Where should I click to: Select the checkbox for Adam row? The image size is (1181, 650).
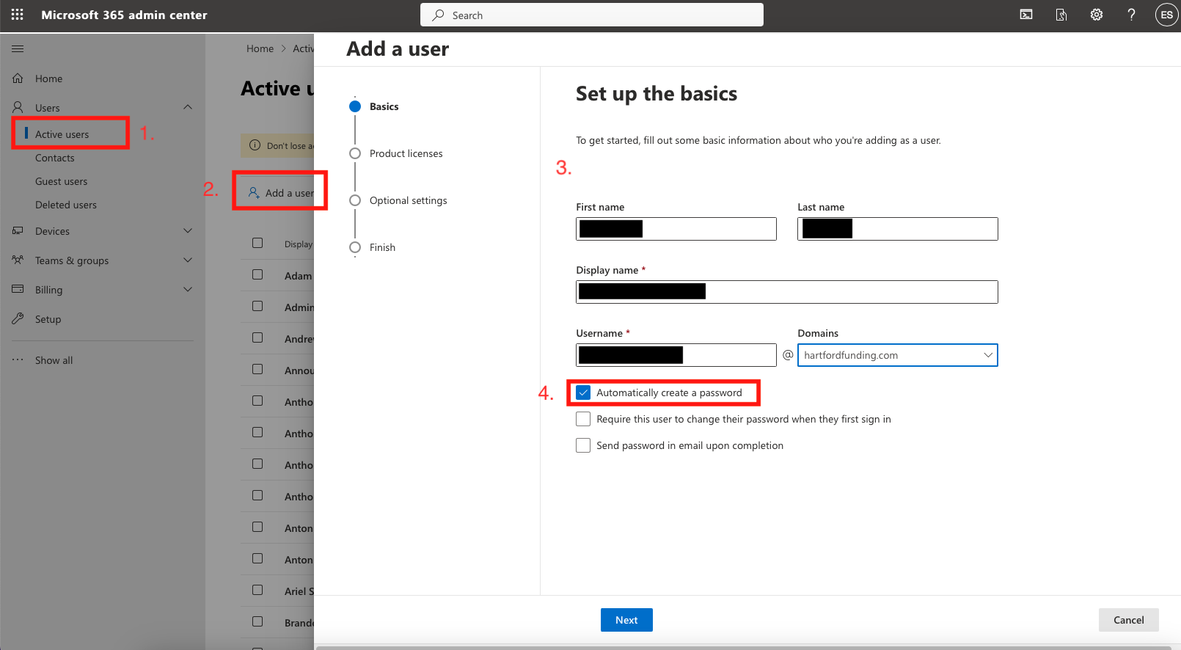coord(257,274)
